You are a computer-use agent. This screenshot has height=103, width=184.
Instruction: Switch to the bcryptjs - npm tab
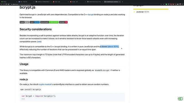click(x=77, y=2)
